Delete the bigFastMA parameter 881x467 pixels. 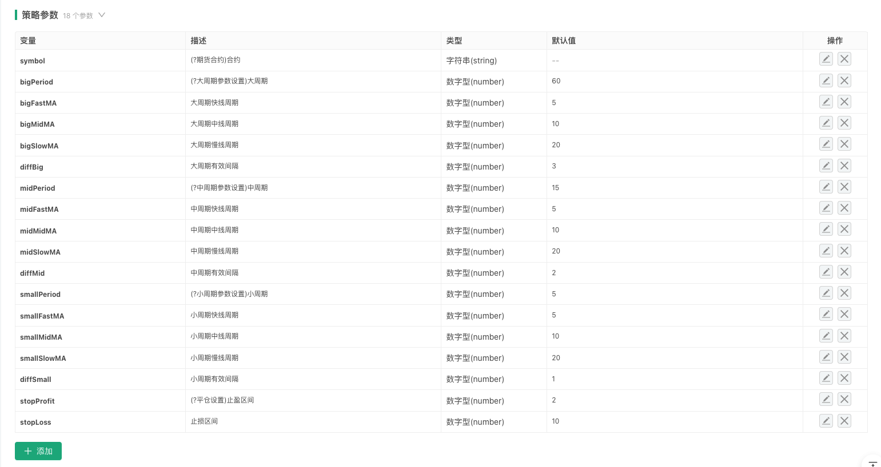pyautogui.click(x=844, y=102)
